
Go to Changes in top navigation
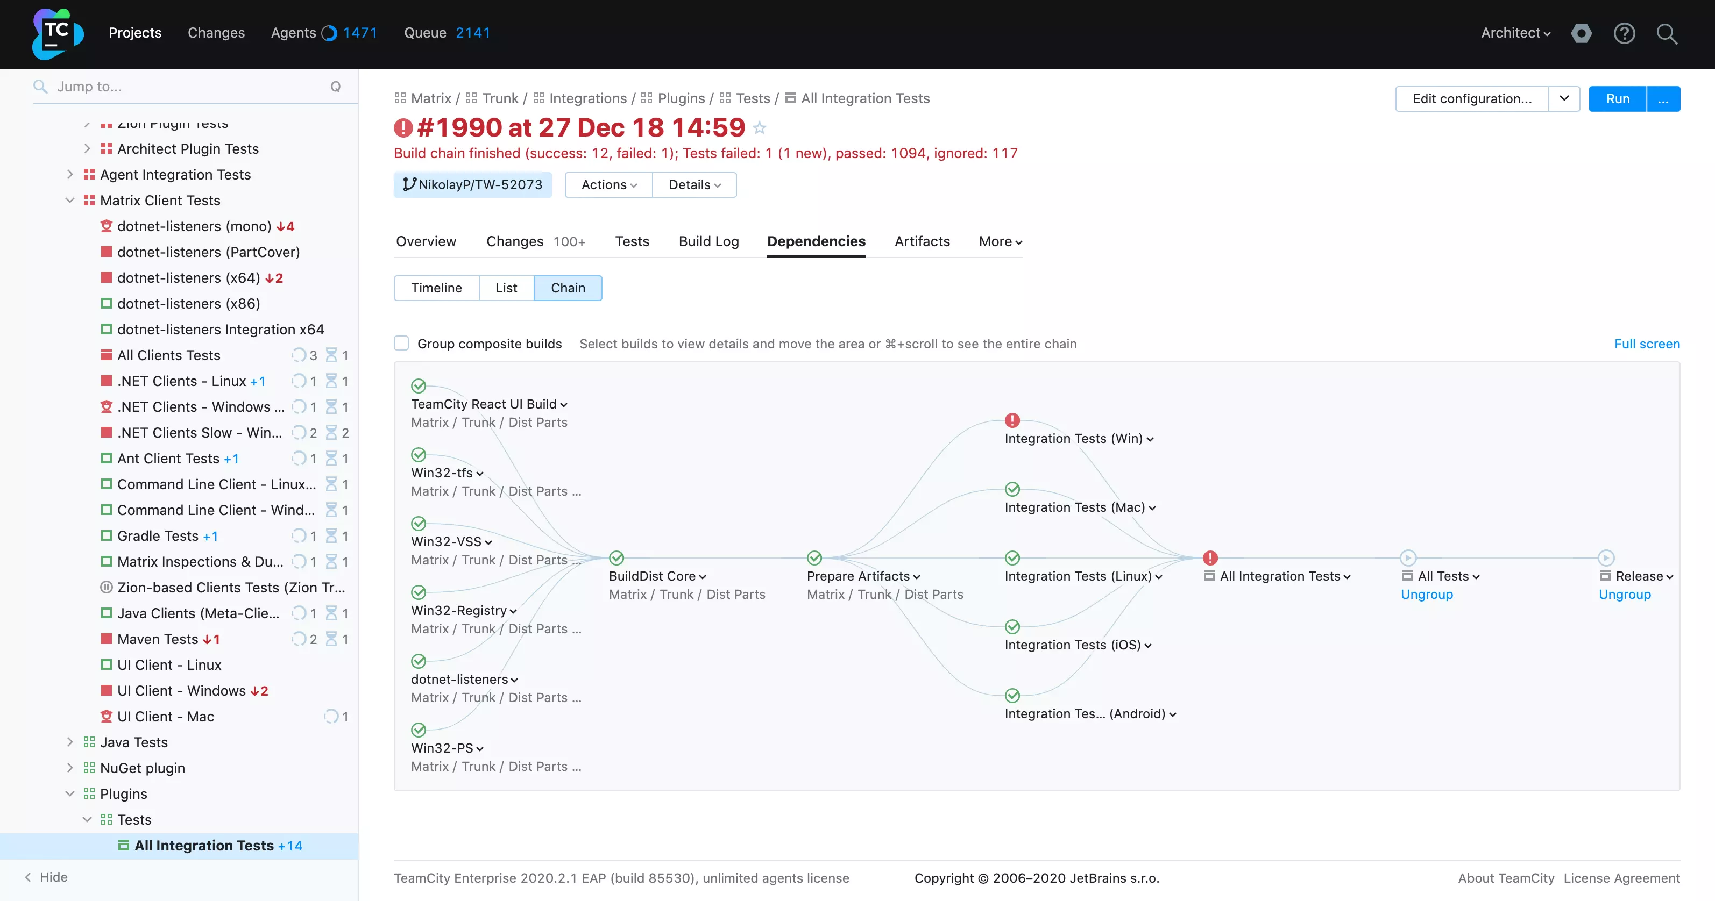coord(216,33)
